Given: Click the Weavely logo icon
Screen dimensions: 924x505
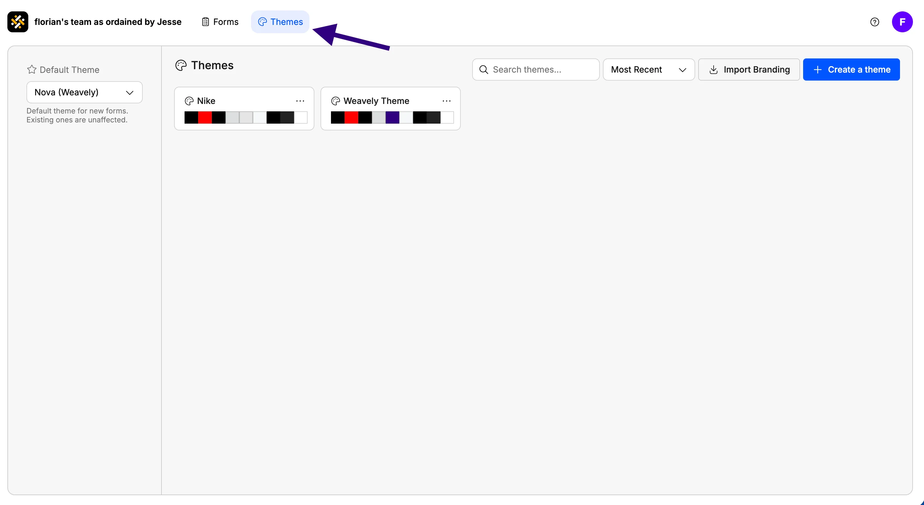Looking at the screenshot, I should [x=18, y=22].
